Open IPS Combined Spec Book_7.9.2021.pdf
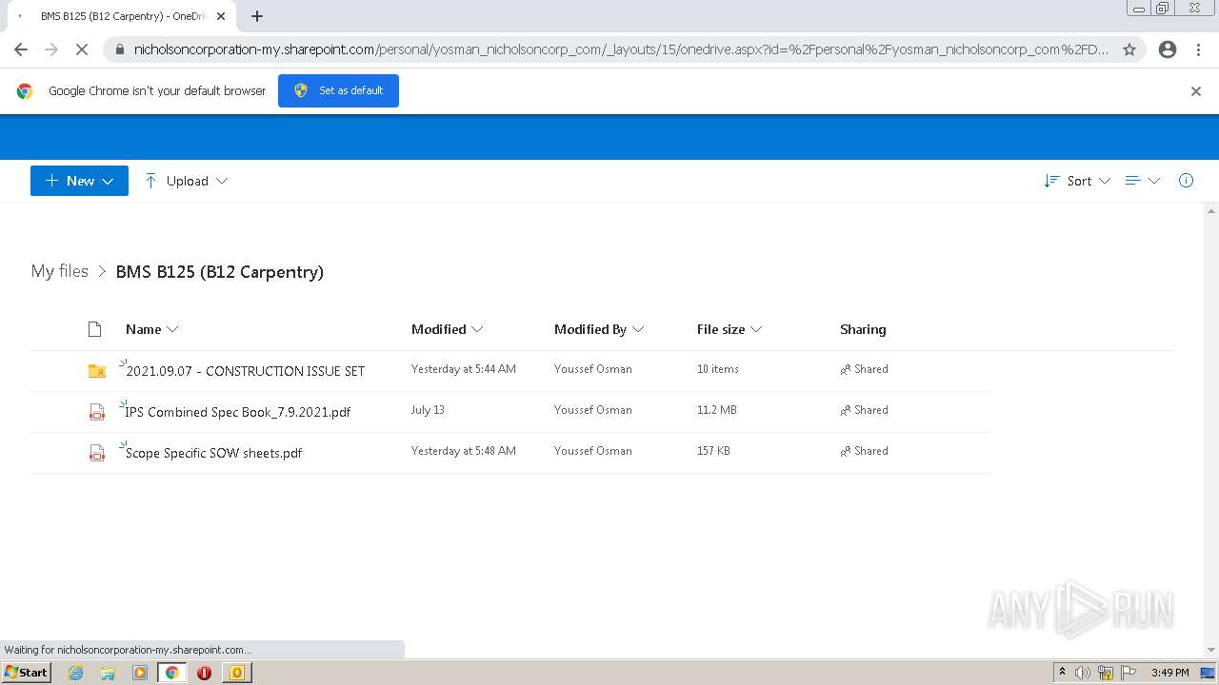 pyautogui.click(x=238, y=412)
